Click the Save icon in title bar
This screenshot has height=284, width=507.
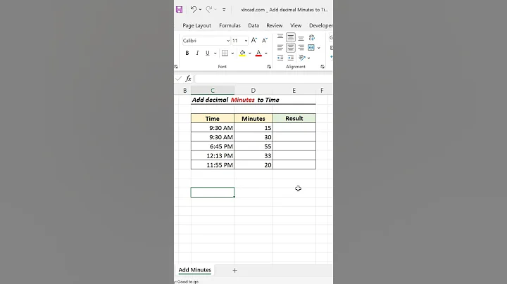(x=179, y=9)
